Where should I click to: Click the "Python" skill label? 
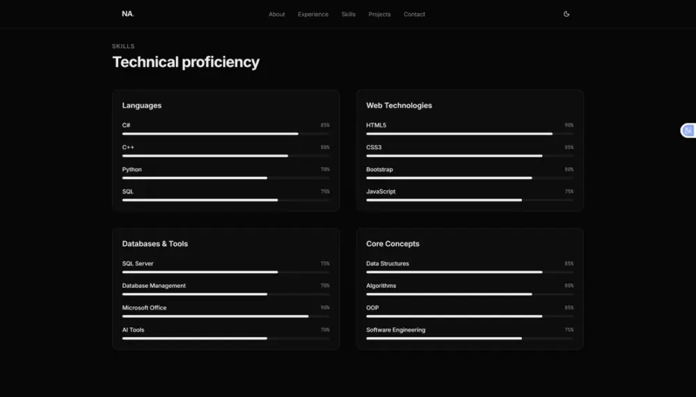[132, 170]
